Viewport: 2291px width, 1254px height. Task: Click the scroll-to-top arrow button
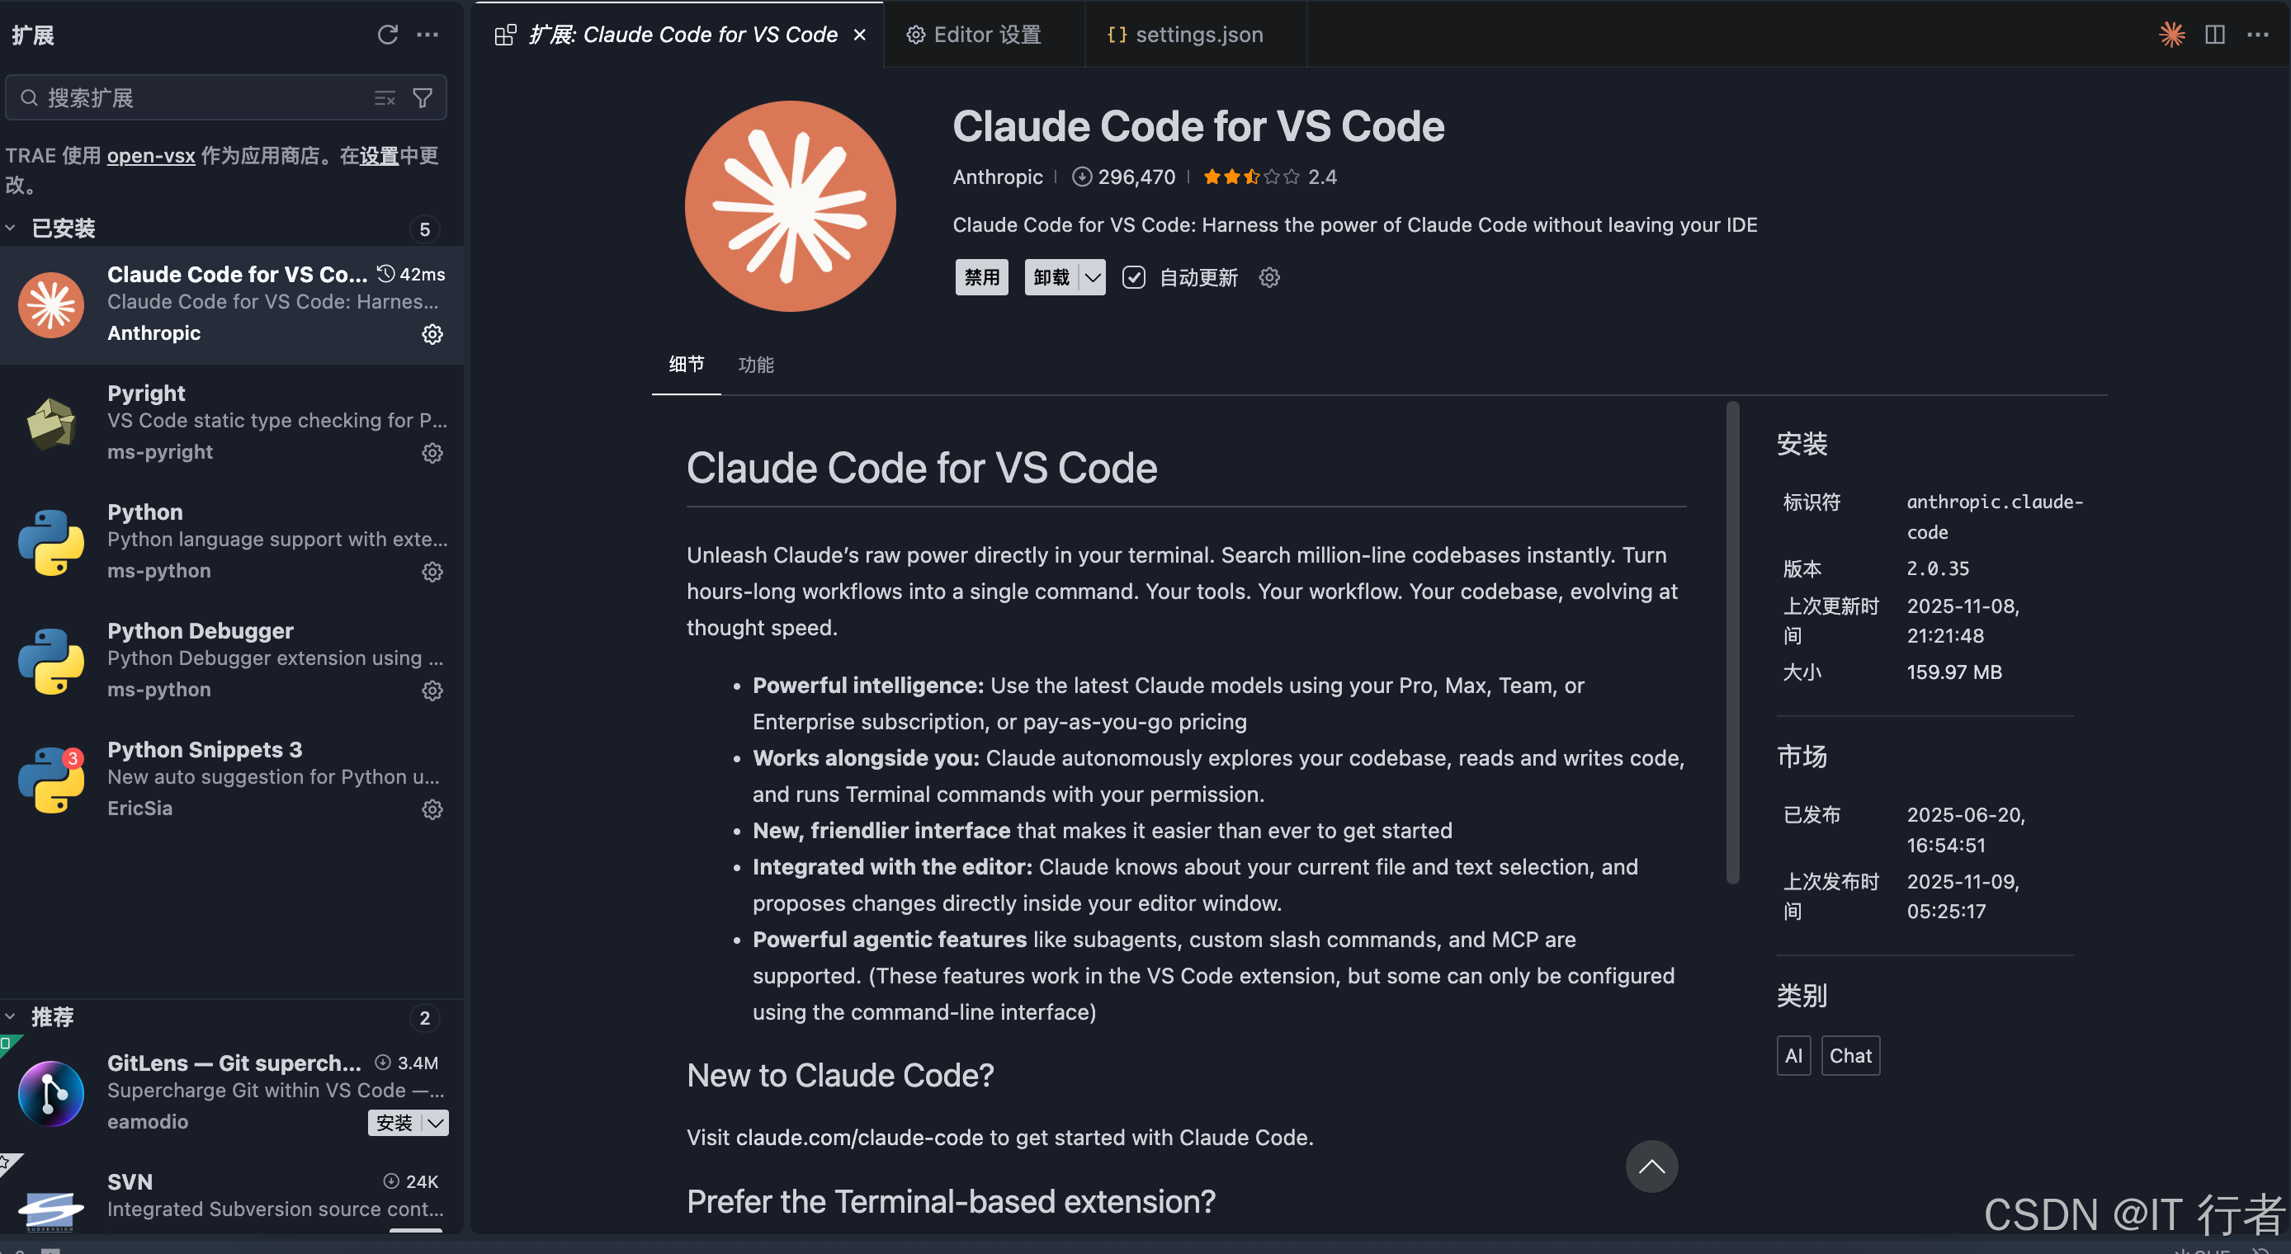pyautogui.click(x=1651, y=1167)
